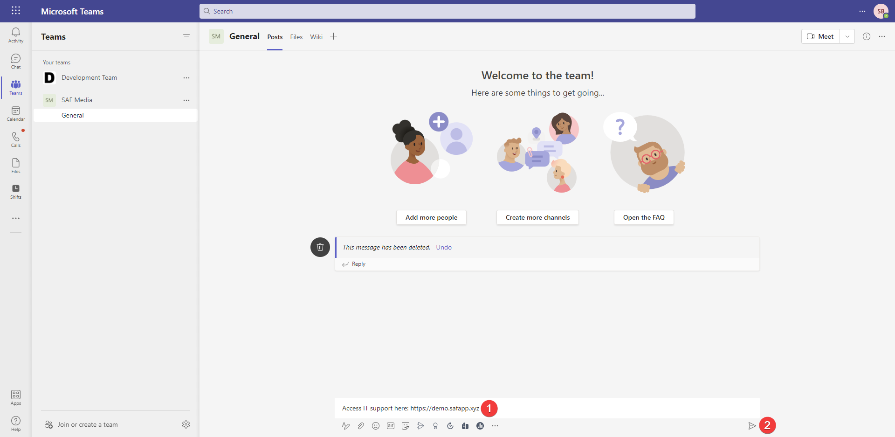Open the Calendar app
895x437 pixels.
pos(16,113)
